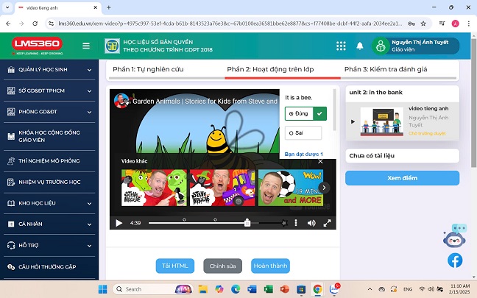This screenshot has height=298, width=477.
Task: Open the video tieng anh classroom thumbnail
Action: [382, 121]
